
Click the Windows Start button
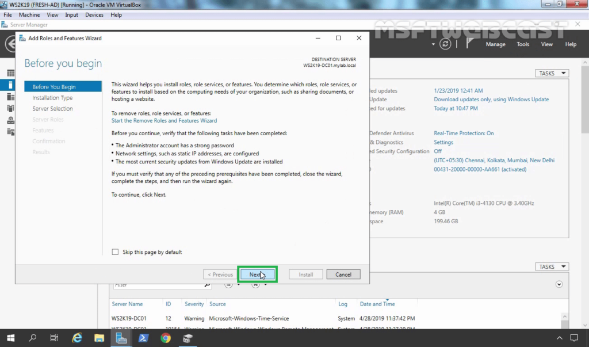tap(10, 338)
